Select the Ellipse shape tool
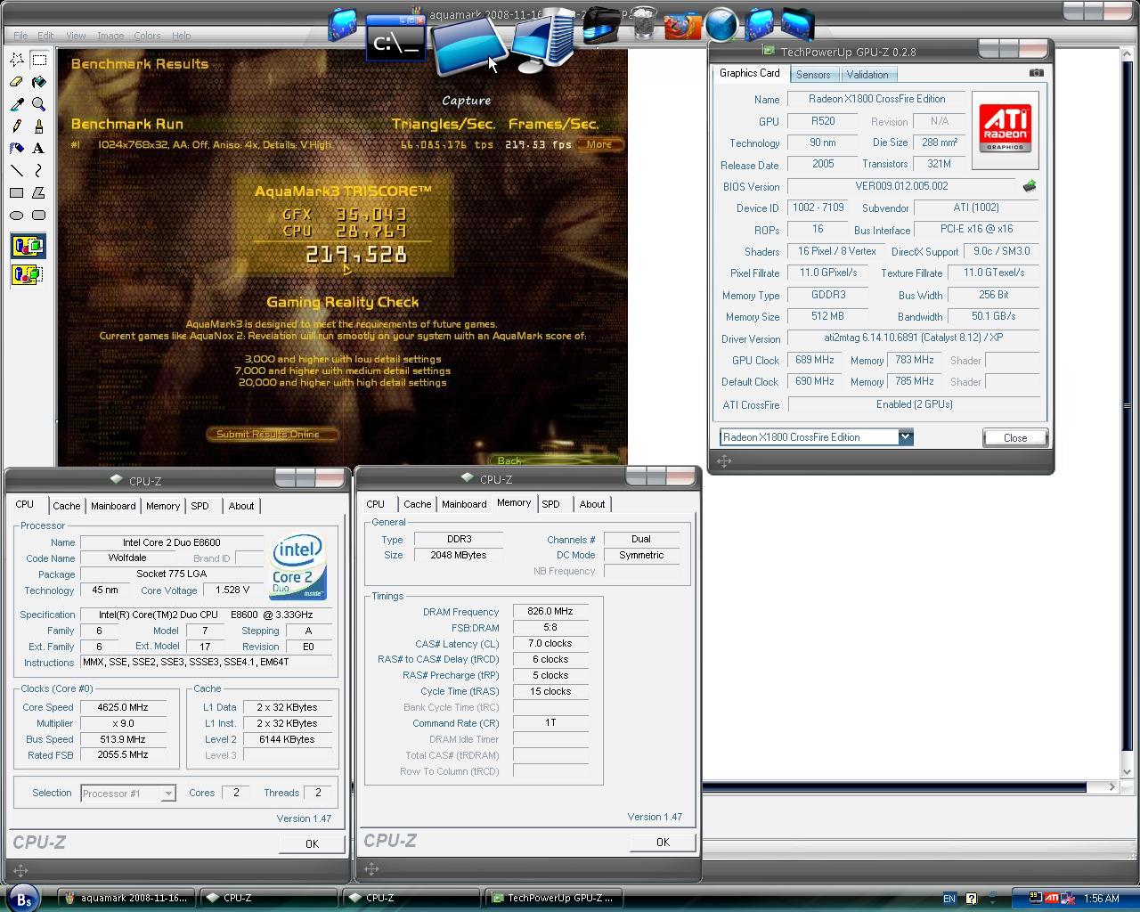The height and width of the screenshot is (912, 1140). click(x=17, y=215)
